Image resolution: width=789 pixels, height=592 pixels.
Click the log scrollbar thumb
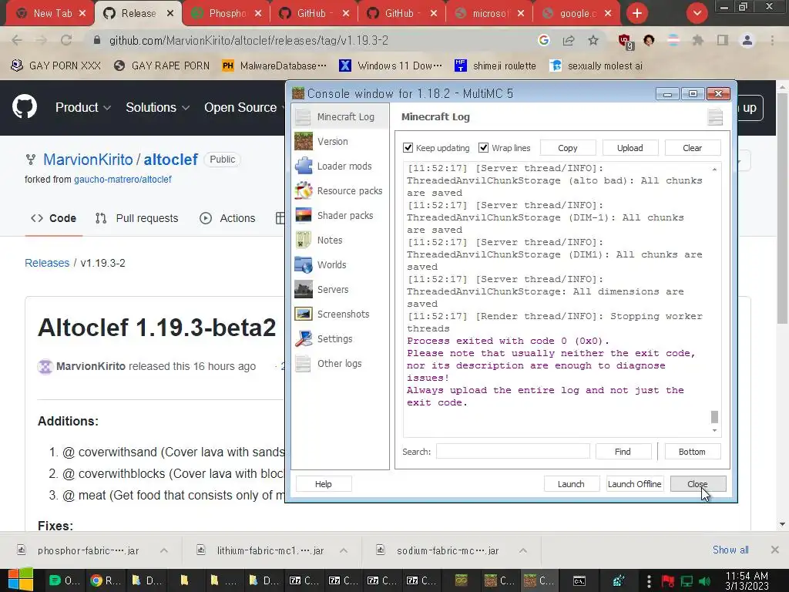coord(714,417)
